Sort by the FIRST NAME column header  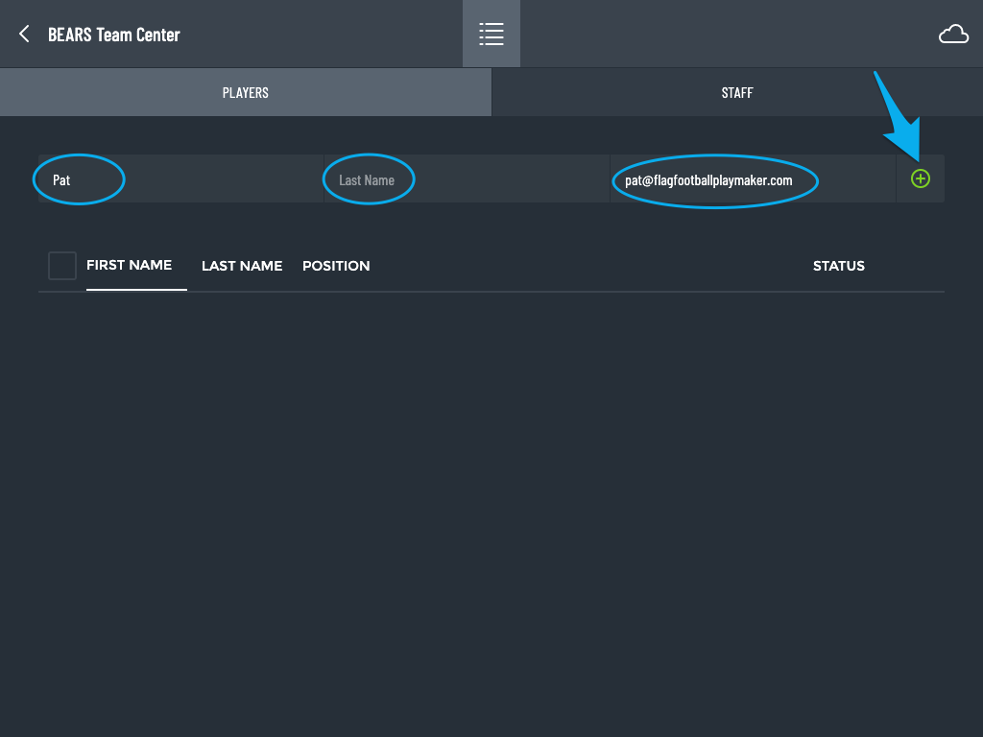pyautogui.click(x=130, y=265)
